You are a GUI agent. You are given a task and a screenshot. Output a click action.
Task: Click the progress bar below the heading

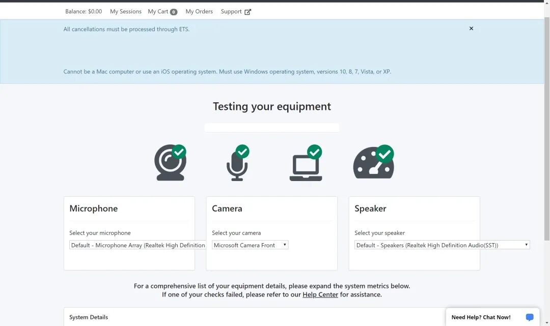click(x=272, y=128)
